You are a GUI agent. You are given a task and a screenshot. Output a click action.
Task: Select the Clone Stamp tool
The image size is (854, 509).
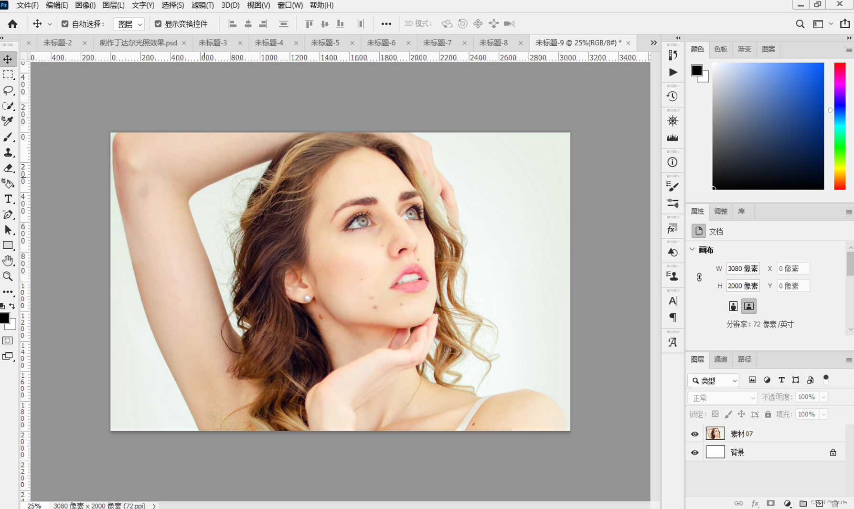click(x=8, y=152)
